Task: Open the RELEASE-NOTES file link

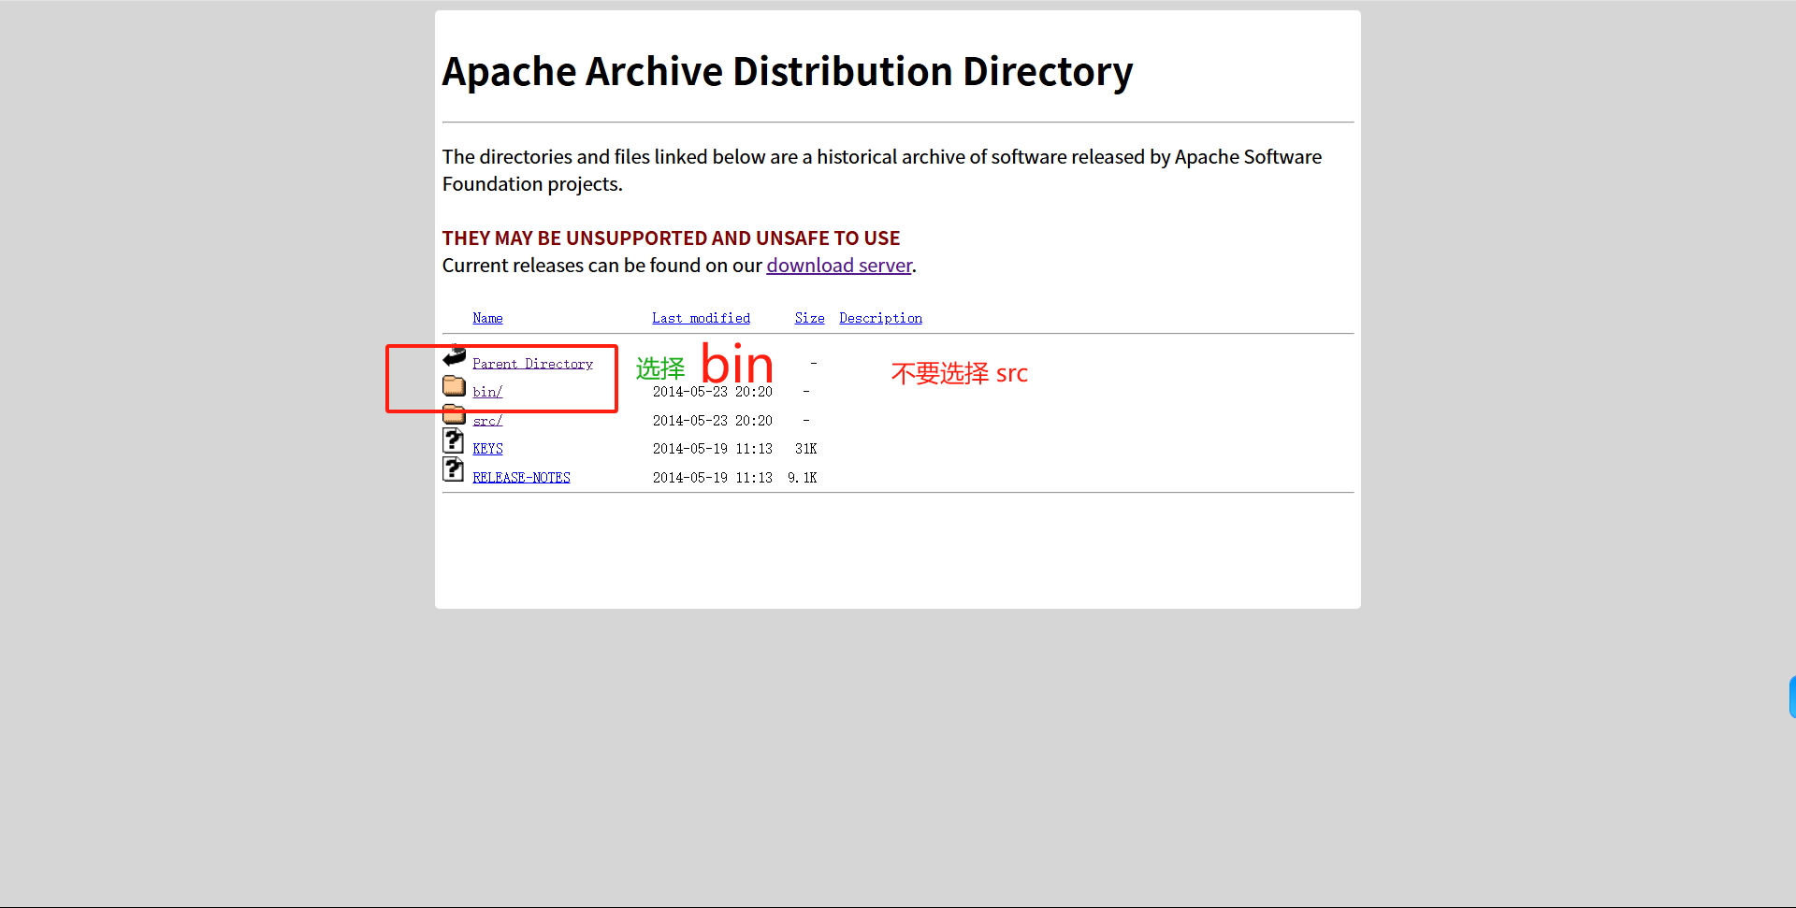Action: coord(521,478)
